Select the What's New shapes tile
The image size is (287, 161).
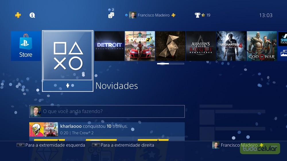pos(68,55)
